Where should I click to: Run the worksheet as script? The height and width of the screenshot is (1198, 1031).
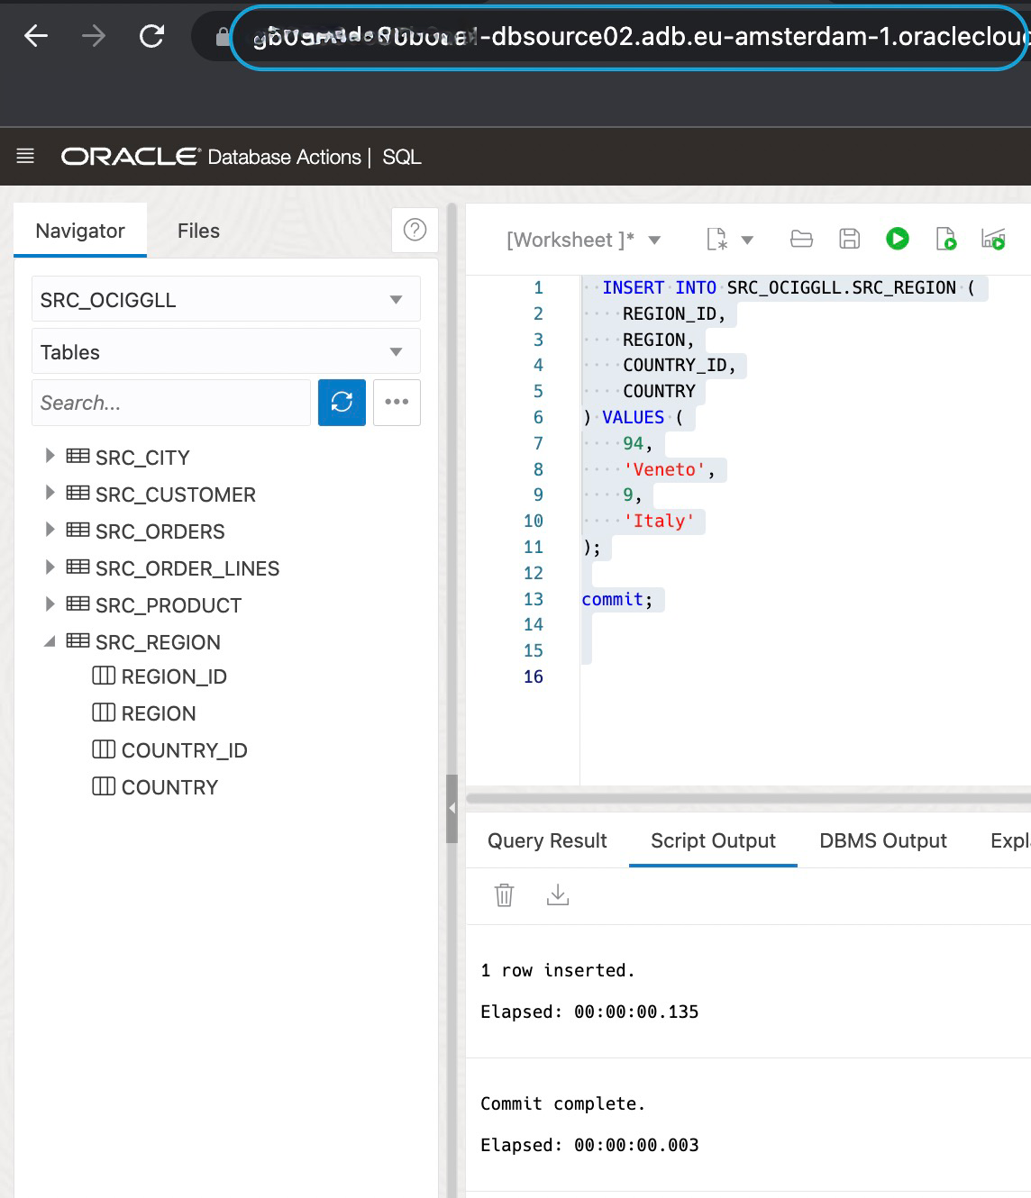945,239
